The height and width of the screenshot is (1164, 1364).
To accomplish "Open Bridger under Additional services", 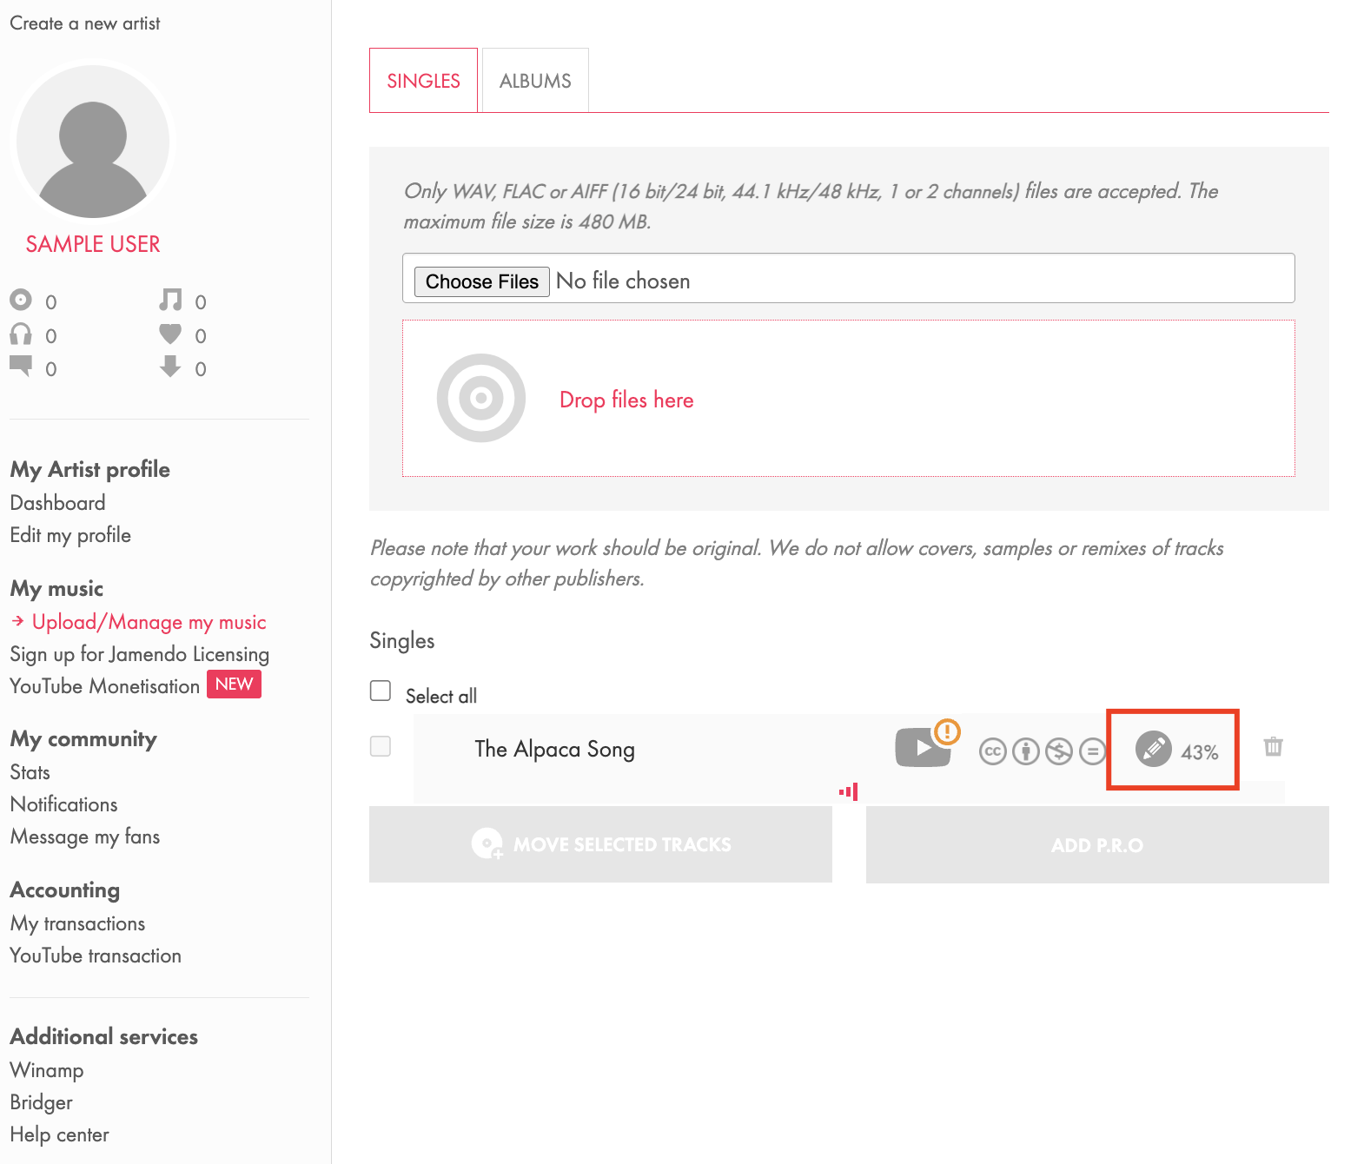I will coord(41,1102).
